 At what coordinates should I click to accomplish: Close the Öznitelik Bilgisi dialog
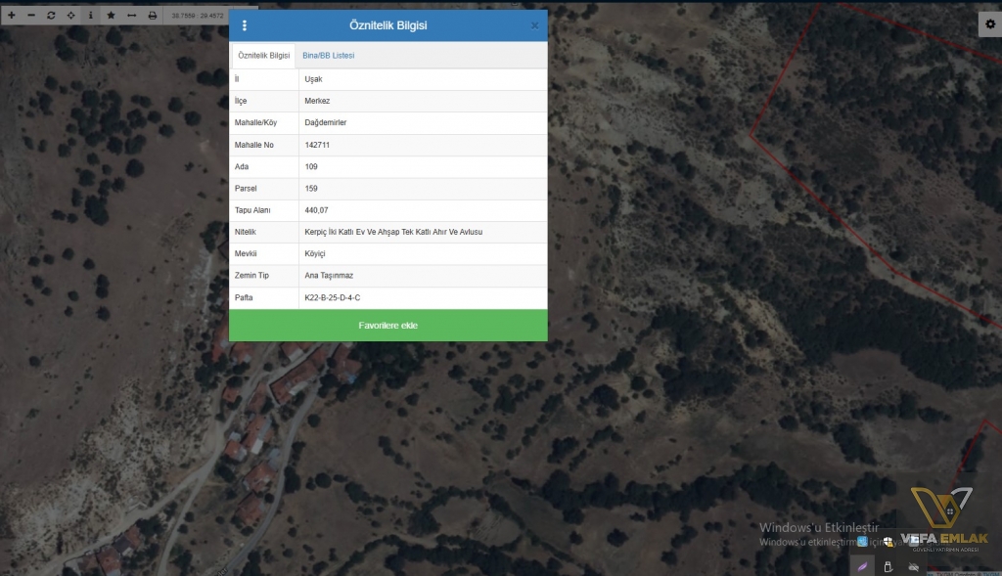tap(534, 25)
